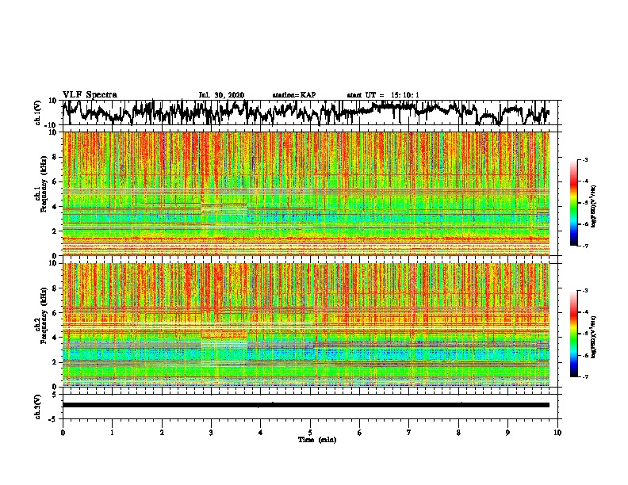Image resolution: width=628 pixels, height=485 pixels.
Task: Click the "10" tick label on the time axis
Action: tap(557, 433)
